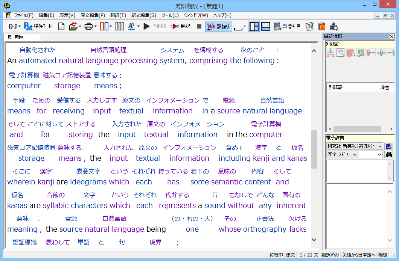
Task: Click the 辞書 column header
Action: click(x=385, y=88)
